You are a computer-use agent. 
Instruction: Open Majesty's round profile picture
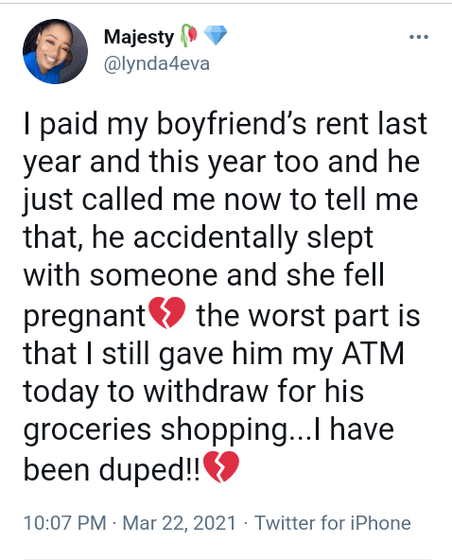click(56, 51)
